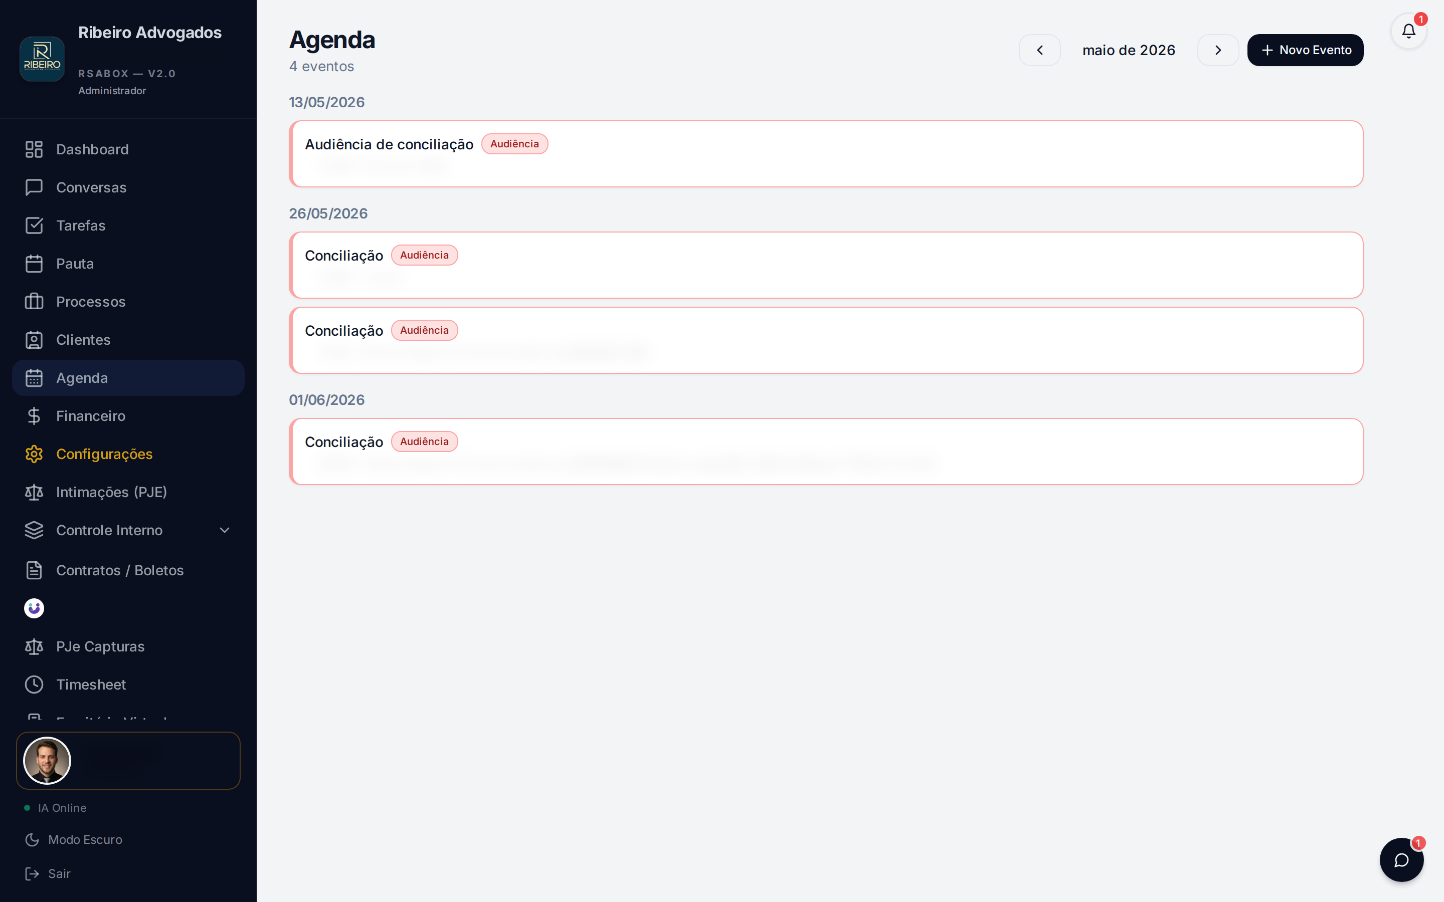Click the Agenda calendar icon in sidebar
Viewport: 1444px width, 902px height.
pos(34,378)
